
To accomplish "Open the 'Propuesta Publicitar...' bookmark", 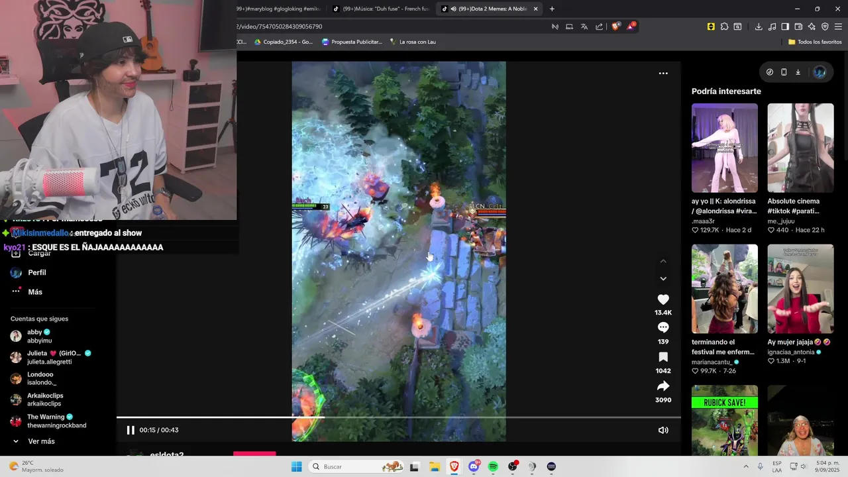I will pyautogui.click(x=352, y=42).
